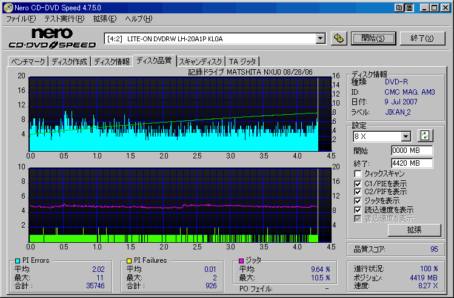Click the date value 9 Jul 2007
Screen dimensions: 454x298
point(401,102)
